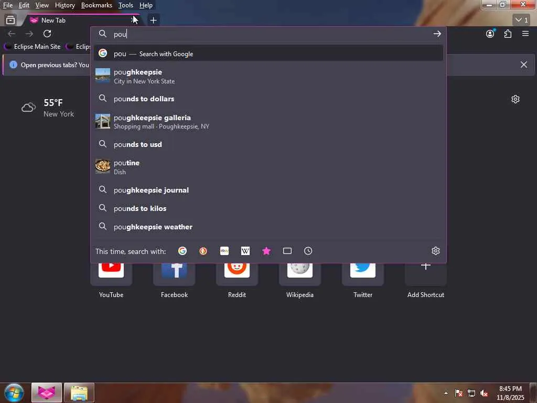
Task: Search this time with Wikipedia icon
Action: pyautogui.click(x=245, y=251)
